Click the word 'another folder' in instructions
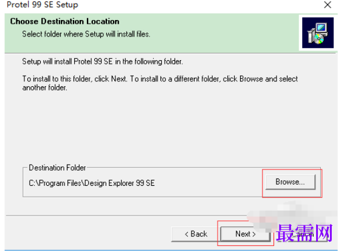The image size is (344, 252). pos(45,88)
